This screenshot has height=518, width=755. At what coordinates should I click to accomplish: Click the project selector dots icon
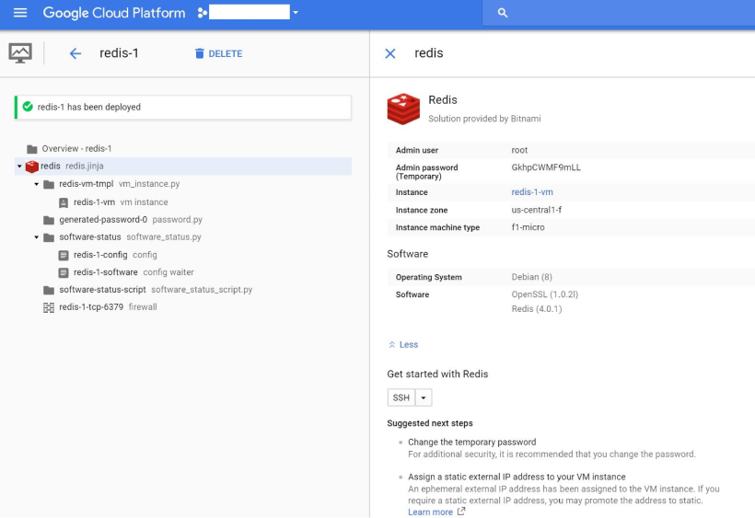(203, 13)
